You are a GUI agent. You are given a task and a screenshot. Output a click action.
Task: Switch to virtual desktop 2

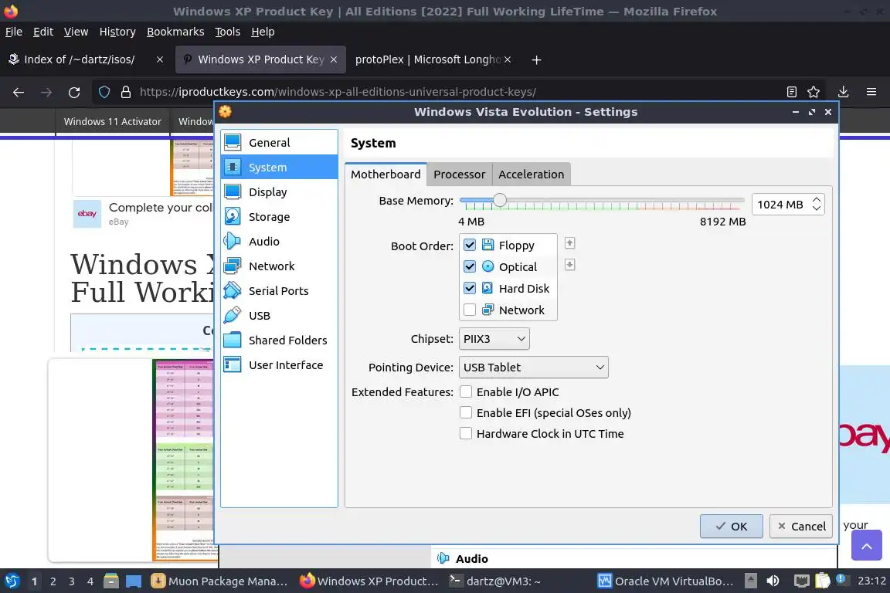[x=53, y=581]
